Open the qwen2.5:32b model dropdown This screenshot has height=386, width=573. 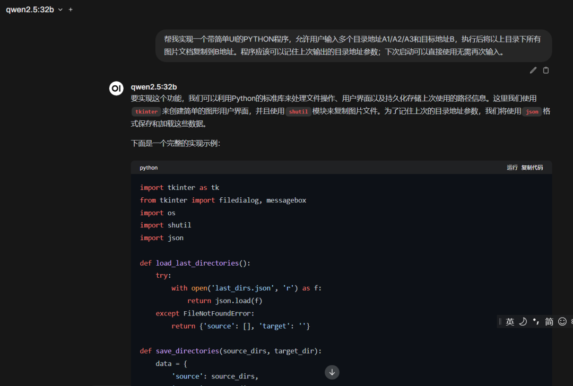(x=30, y=10)
